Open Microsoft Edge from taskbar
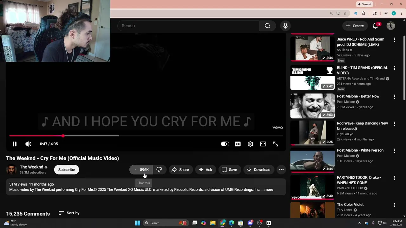 232,223
